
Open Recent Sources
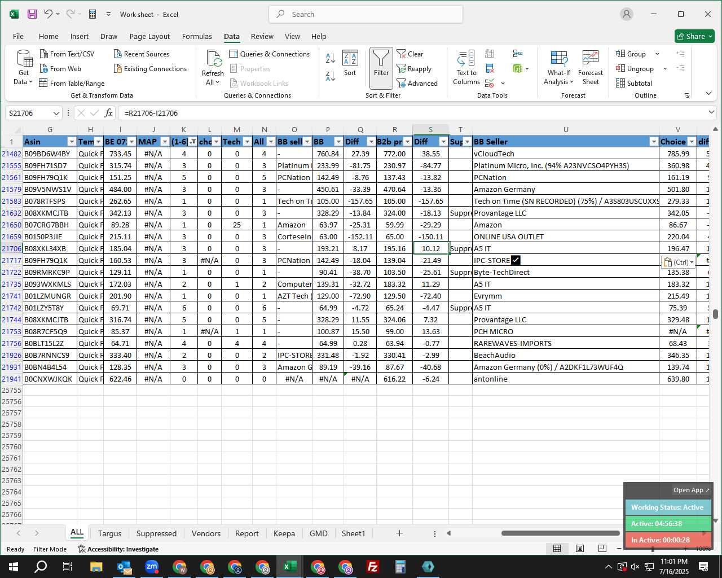click(x=141, y=54)
